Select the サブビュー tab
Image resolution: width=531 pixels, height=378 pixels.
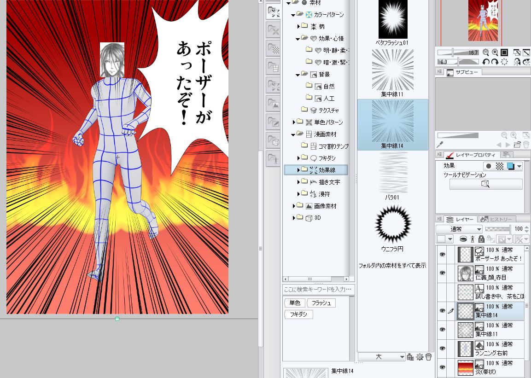[463, 72]
